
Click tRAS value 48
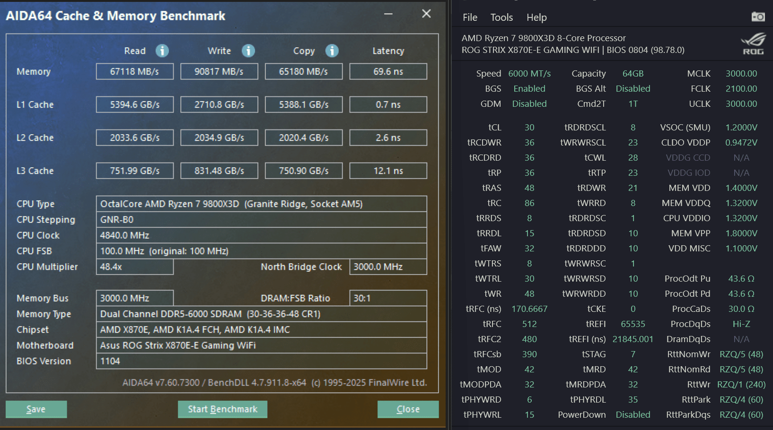tap(529, 188)
